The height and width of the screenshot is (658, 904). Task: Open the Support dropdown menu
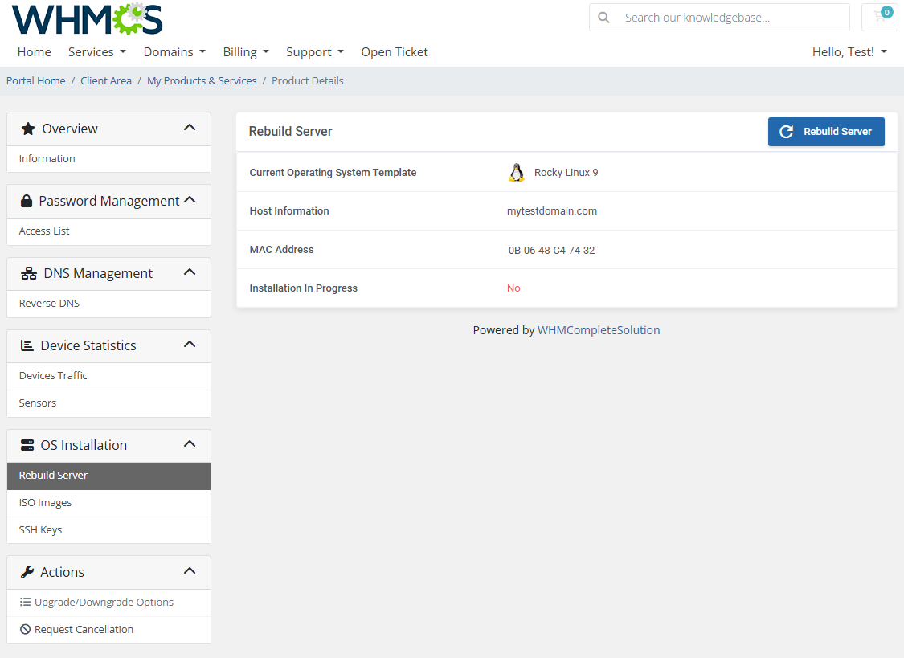click(315, 52)
